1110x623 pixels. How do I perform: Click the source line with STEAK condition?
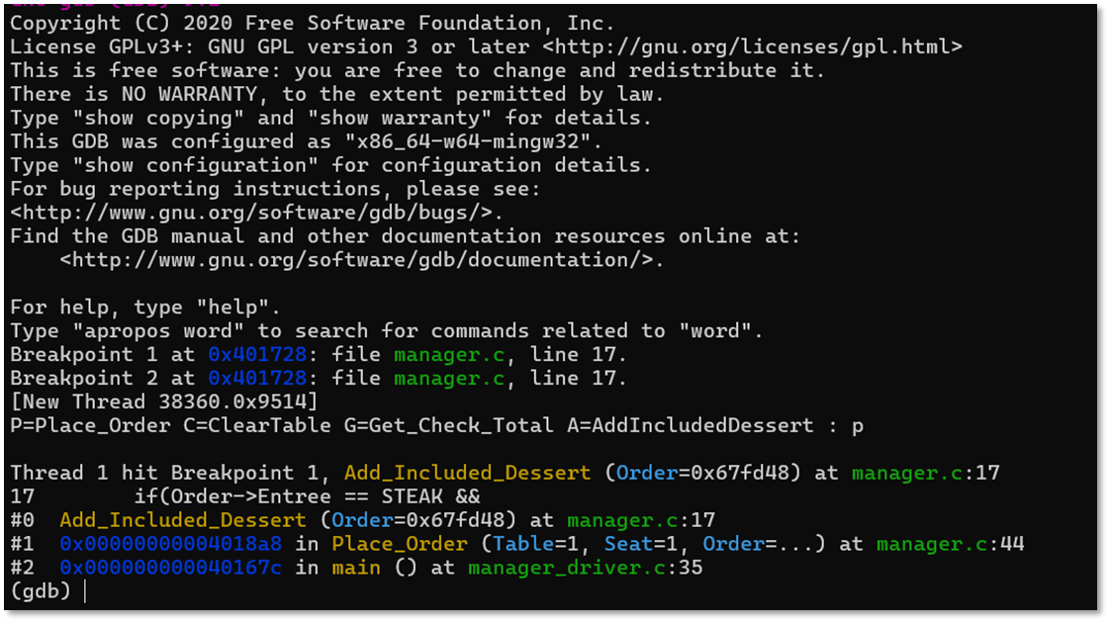point(307,496)
